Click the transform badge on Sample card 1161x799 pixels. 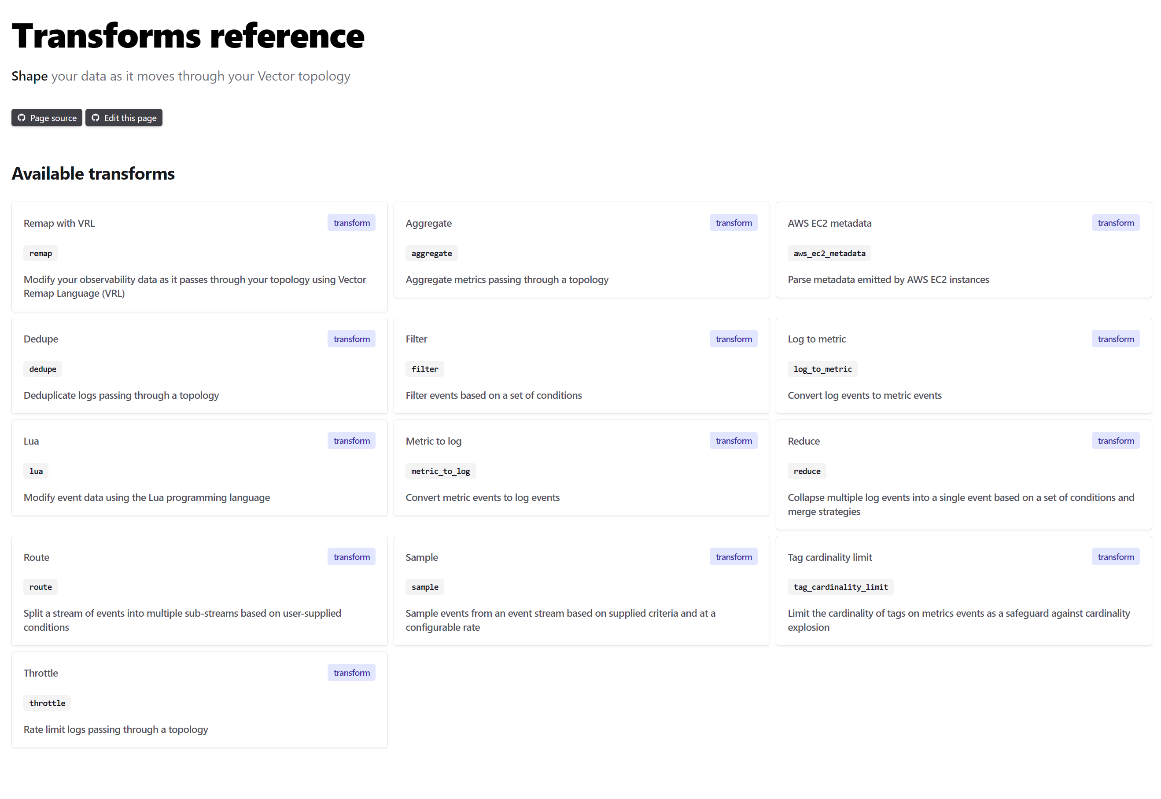point(733,557)
